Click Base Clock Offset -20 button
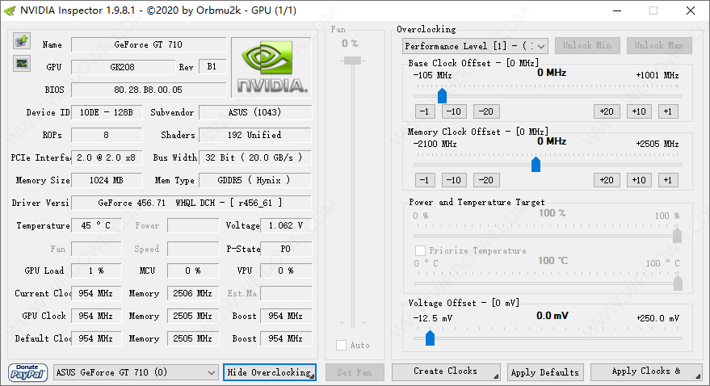The image size is (710, 386). [x=486, y=111]
